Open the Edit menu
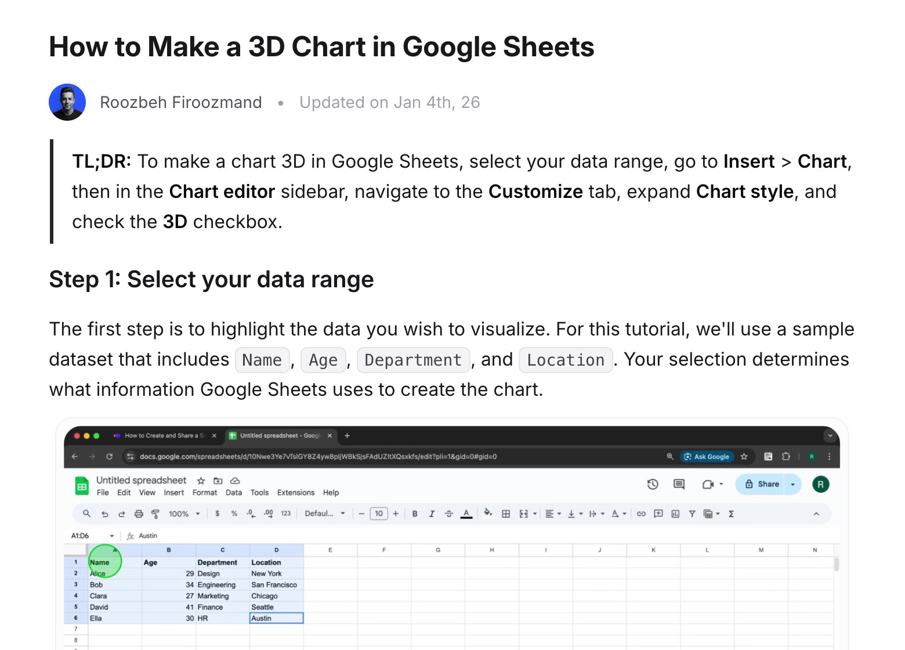This screenshot has width=905, height=650. coord(124,493)
